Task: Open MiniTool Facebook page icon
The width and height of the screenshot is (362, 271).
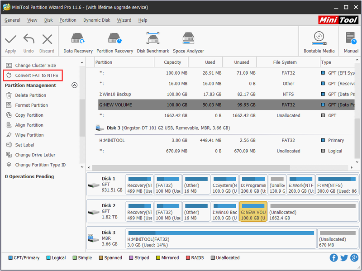Action: click(x=333, y=257)
